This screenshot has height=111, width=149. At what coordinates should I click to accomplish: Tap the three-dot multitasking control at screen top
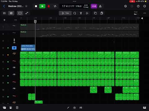coord(74,1)
